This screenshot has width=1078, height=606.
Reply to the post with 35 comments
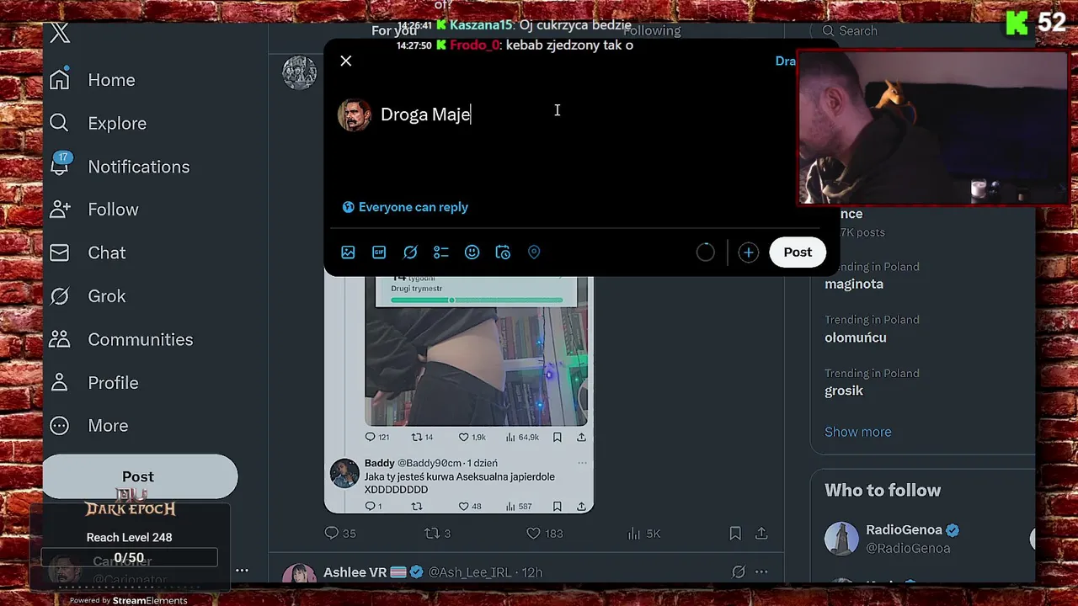pyautogui.click(x=340, y=533)
